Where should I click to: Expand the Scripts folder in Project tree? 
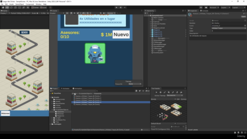pyautogui.click(x=52, y=118)
